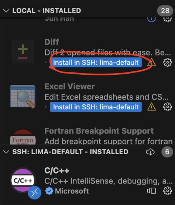Screen dimensions: 175x205
Task: Open the Excel Viewer manage gear icon
Action: 168,107
